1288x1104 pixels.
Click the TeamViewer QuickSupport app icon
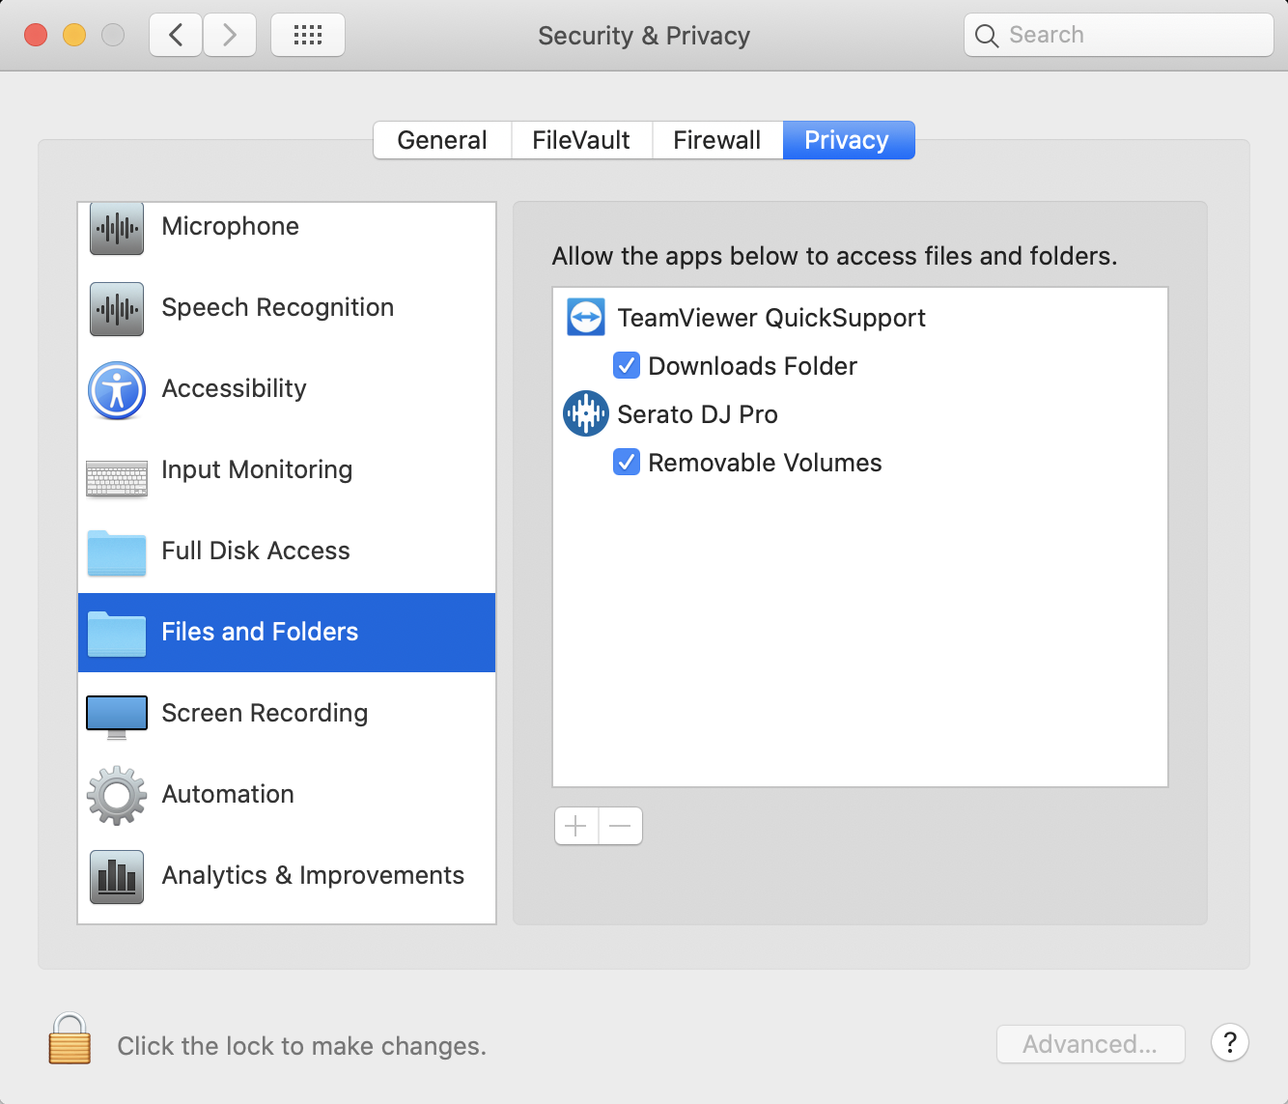pos(586,317)
